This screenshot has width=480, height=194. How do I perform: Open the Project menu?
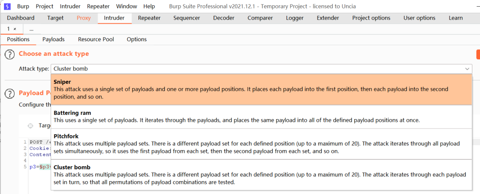click(44, 6)
